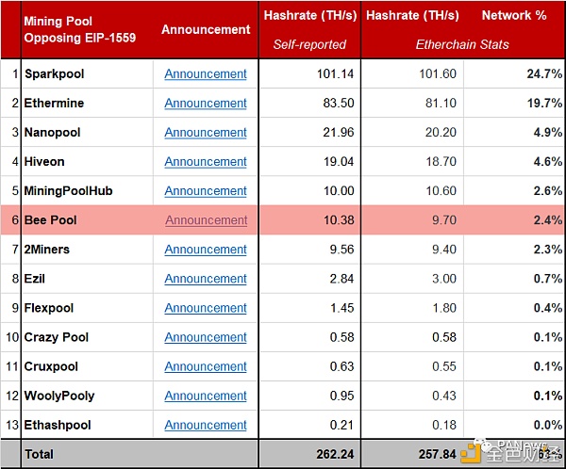566x469 pixels.
Task: Click the self-reported value 21.96
Action: point(339,132)
